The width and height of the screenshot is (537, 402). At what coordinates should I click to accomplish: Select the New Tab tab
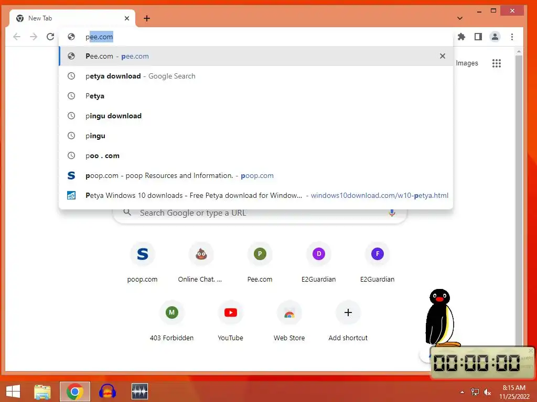click(72, 18)
